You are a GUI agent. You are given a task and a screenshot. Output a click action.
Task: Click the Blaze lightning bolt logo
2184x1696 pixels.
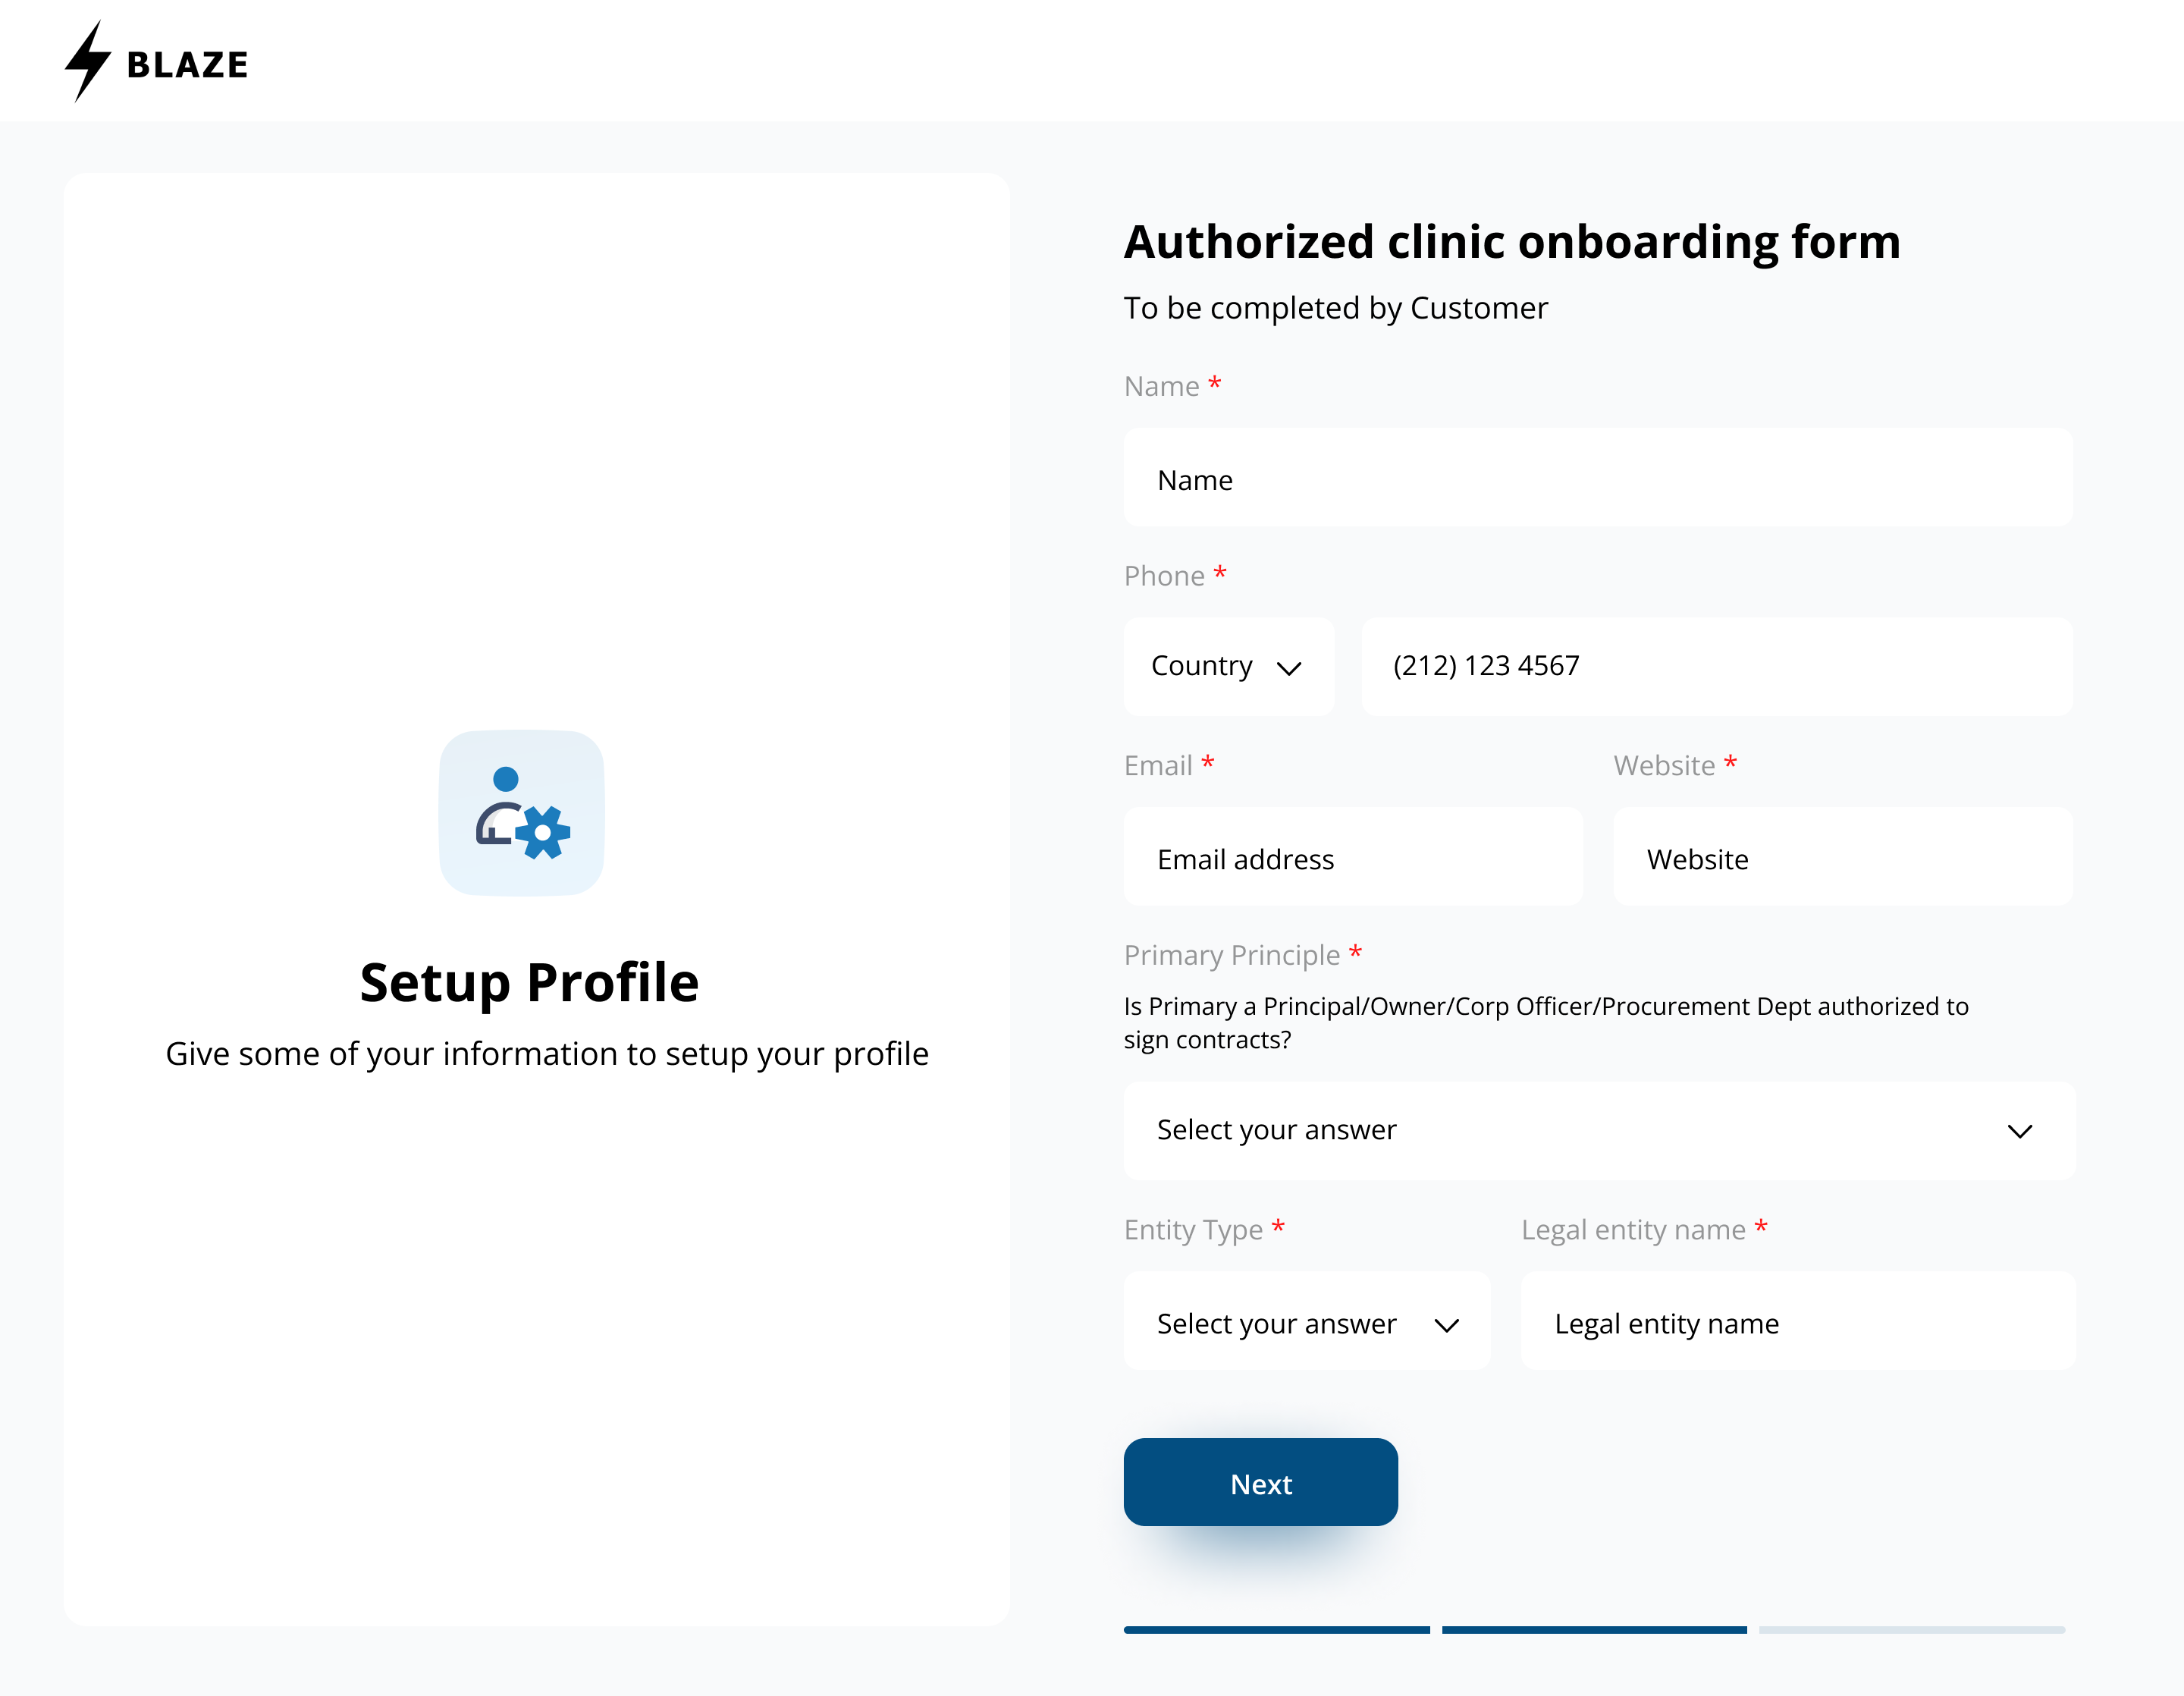(88, 61)
